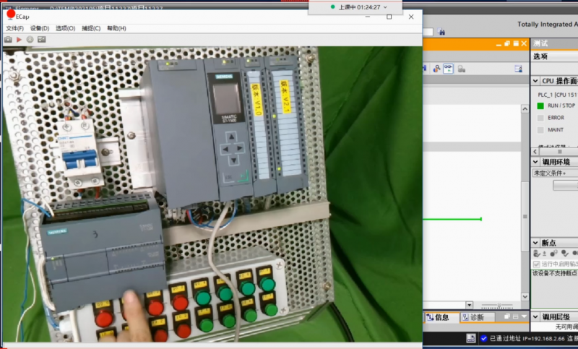Open the 捕捉(C) menu
The image size is (578, 349).
pos(91,28)
